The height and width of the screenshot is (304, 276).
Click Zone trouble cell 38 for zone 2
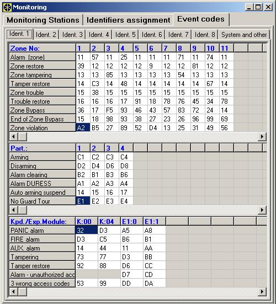97,93
